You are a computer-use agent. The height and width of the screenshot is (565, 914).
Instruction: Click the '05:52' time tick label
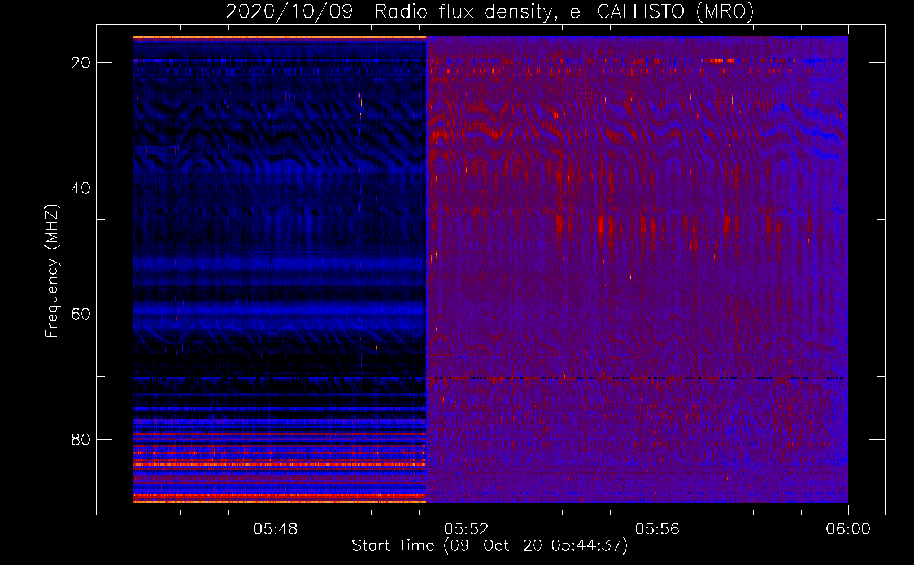tap(467, 529)
